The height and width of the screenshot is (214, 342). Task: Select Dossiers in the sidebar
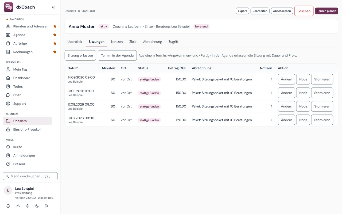(28, 121)
